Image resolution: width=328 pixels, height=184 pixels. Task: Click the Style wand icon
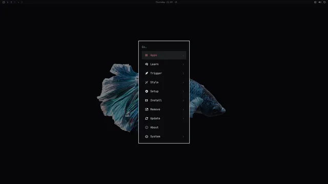(x=147, y=82)
